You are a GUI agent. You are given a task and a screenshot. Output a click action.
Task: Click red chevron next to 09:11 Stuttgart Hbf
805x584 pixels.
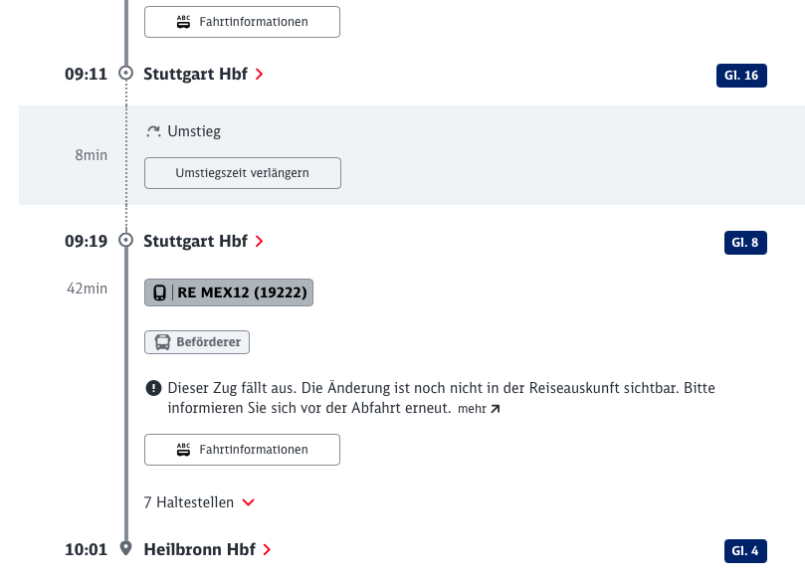click(x=260, y=75)
